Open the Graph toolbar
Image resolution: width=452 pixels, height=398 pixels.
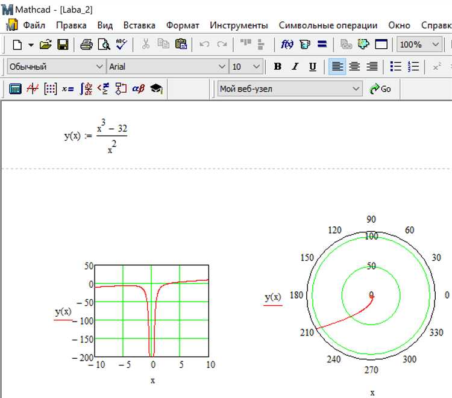pyautogui.click(x=33, y=89)
